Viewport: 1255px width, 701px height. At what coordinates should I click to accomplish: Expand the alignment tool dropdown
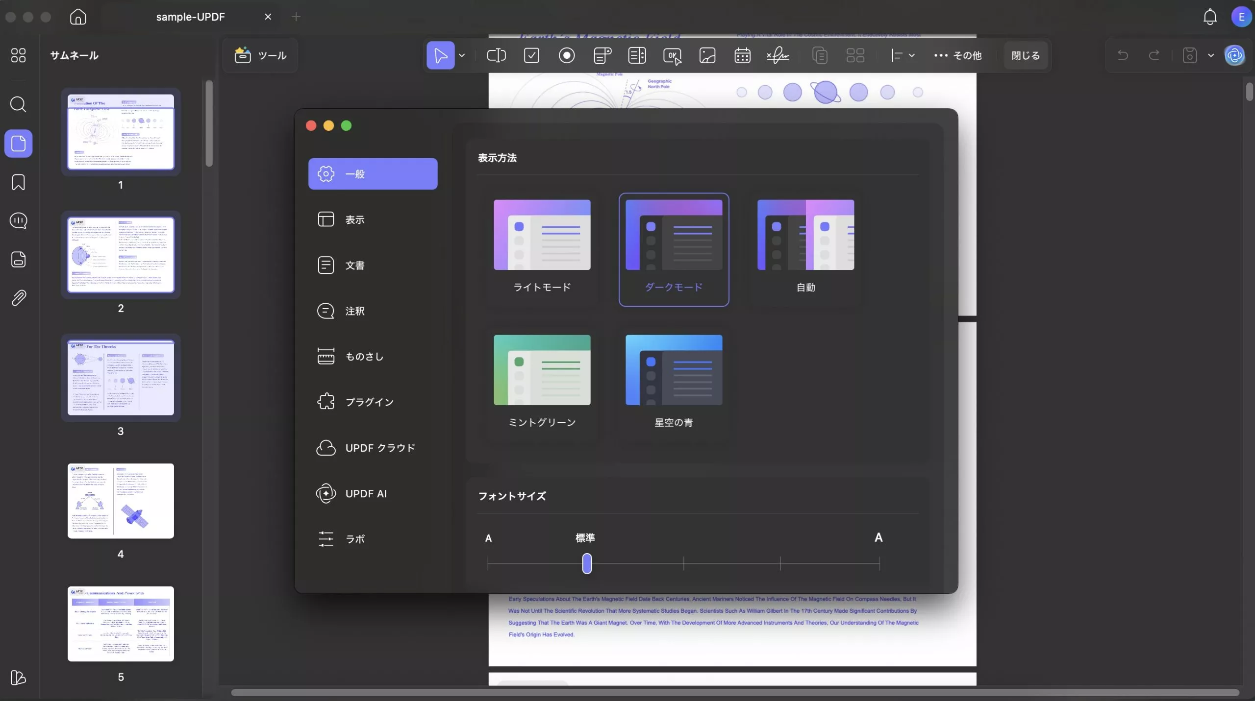coord(911,55)
